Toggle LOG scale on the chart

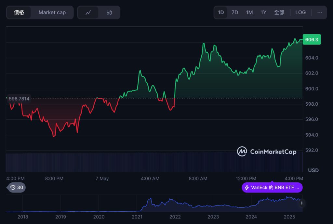(300, 12)
